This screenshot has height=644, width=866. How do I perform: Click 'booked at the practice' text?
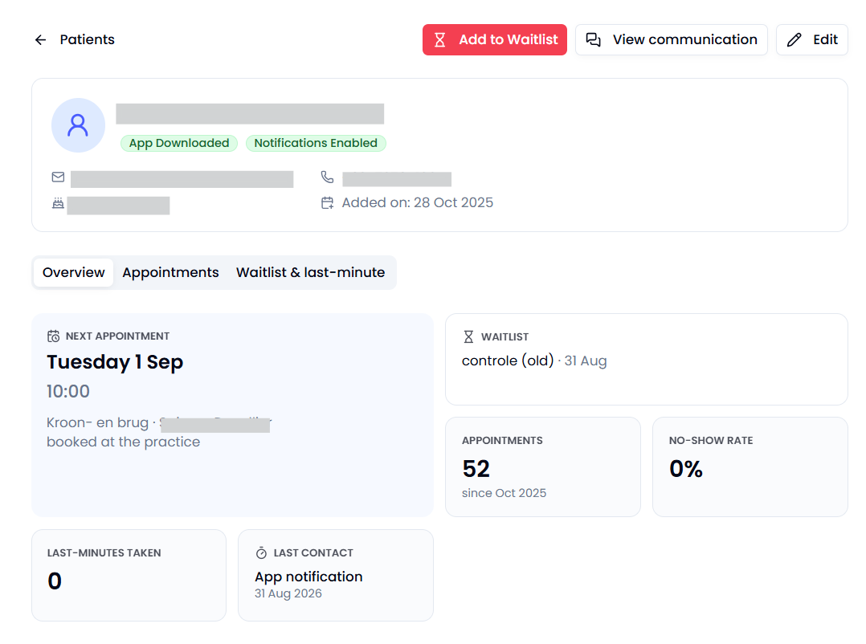pyautogui.click(x=123, y=442)
